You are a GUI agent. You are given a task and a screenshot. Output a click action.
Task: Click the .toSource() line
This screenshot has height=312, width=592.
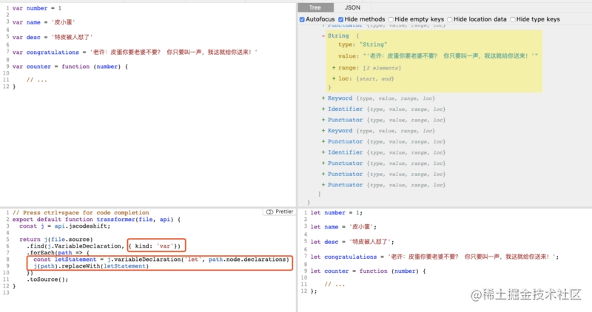click(47, 279)
